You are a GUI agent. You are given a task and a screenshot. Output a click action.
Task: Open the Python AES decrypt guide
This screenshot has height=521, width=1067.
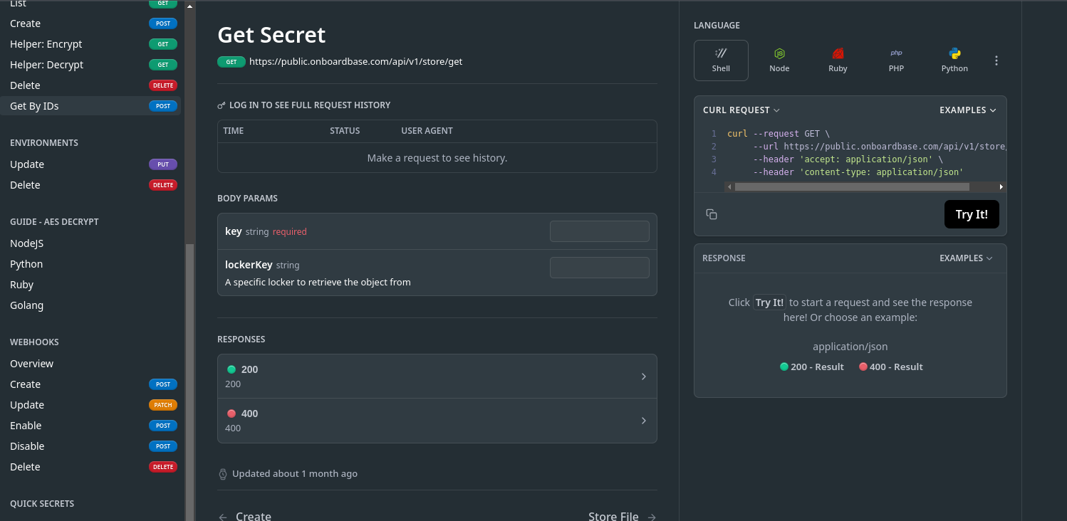point(90,264)
